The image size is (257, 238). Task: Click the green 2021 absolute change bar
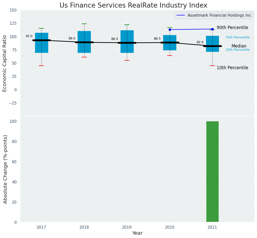[212, 172]
